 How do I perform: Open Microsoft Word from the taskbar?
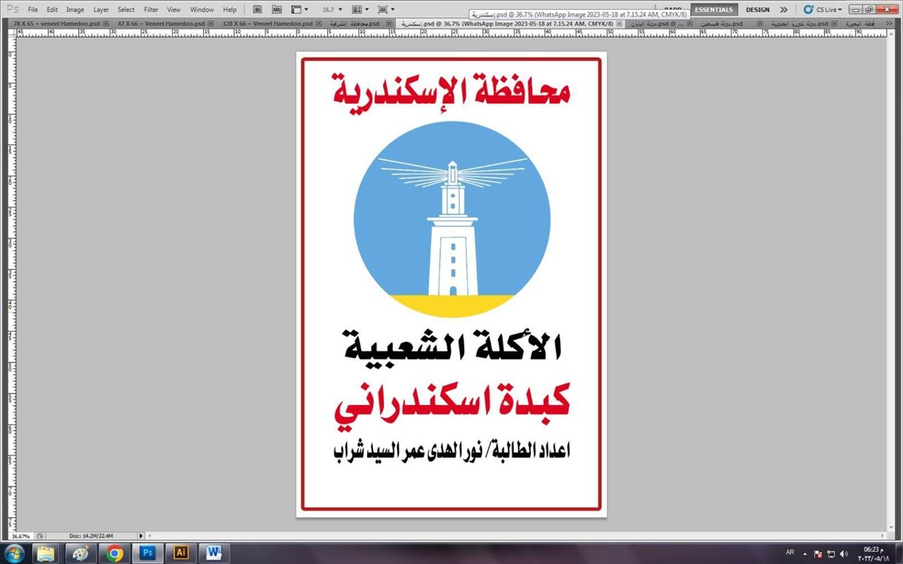point(214,553)
